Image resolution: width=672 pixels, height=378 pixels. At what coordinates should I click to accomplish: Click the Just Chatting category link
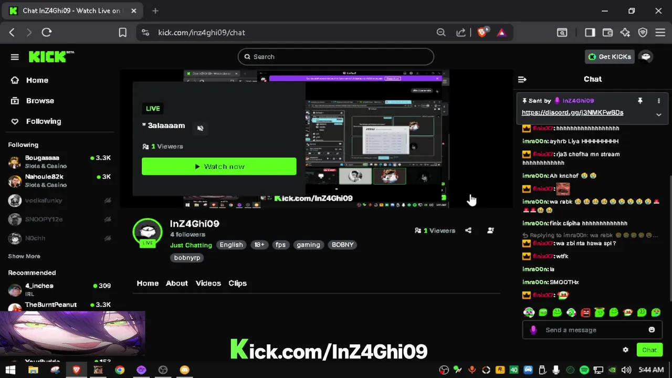click(191, 245)
